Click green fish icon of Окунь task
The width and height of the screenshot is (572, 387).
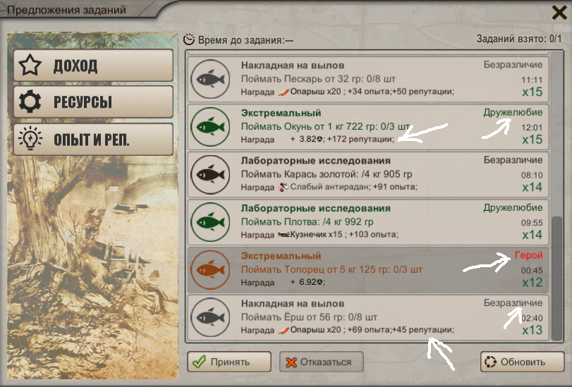(210, 127)
